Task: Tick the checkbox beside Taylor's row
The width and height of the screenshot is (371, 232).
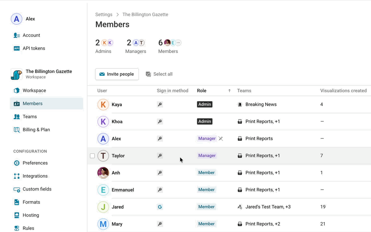Action: (x=92, y=156)
